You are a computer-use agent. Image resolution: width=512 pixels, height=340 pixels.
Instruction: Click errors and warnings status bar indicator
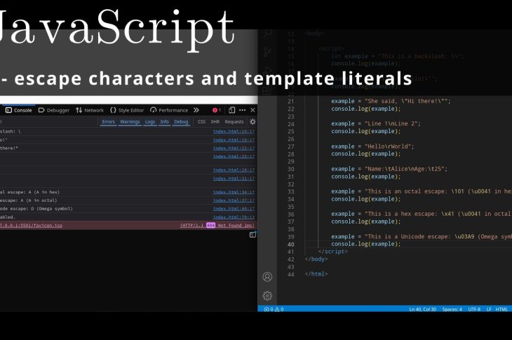click(273, 309)
